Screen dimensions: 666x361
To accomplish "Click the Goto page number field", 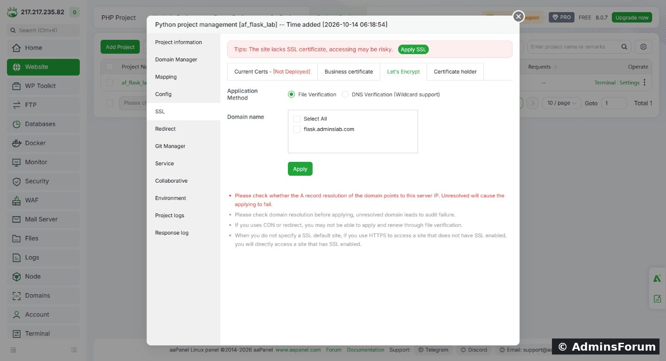I will [x=614, y=103].
